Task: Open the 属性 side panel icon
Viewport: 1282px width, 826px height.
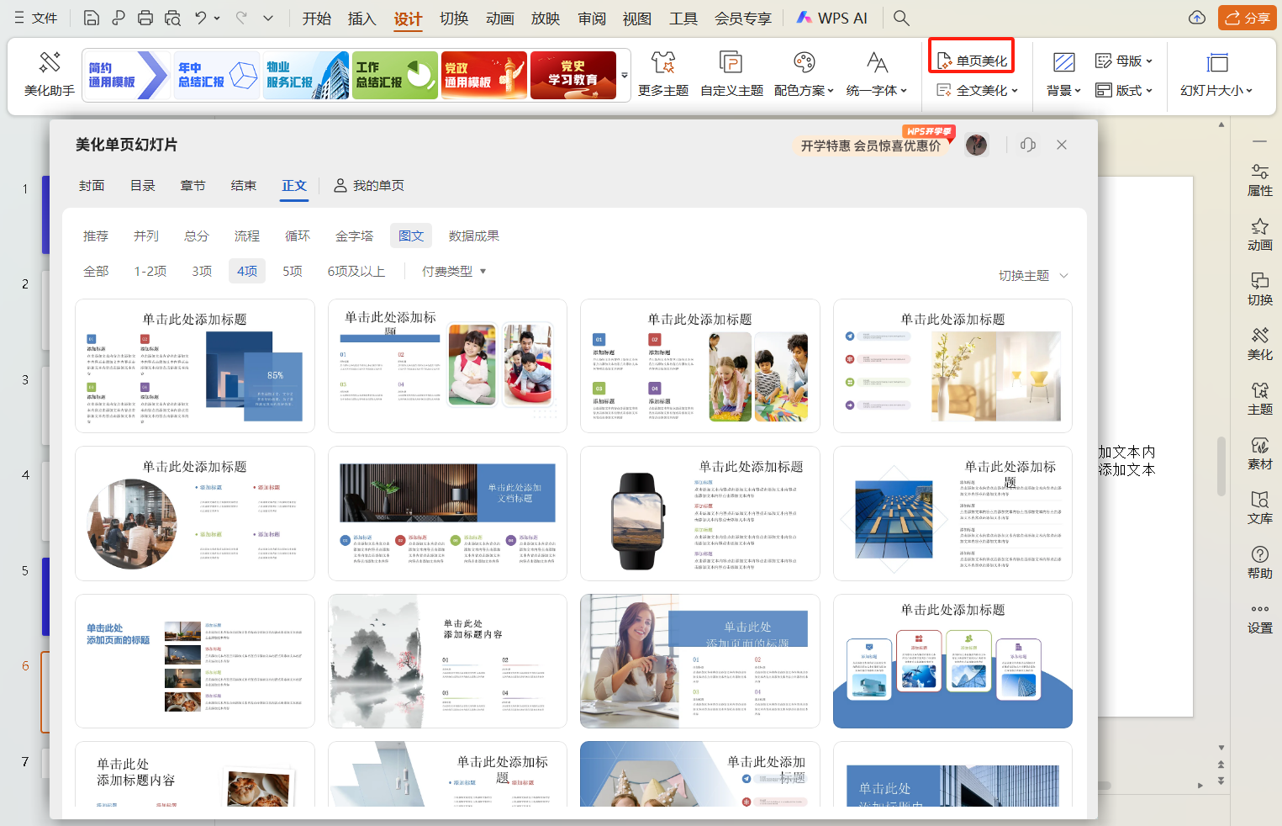Action: click(x=1259, y=180)
